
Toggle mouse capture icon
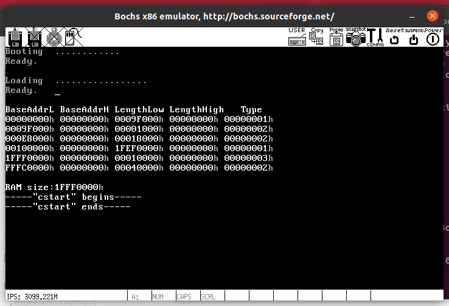73,37
